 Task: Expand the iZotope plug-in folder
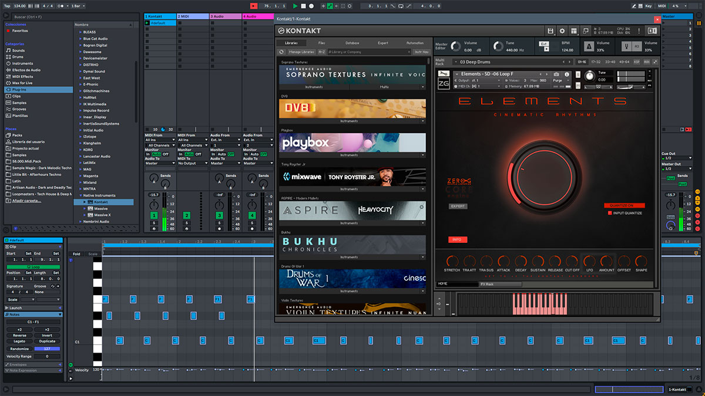[81, 137]
